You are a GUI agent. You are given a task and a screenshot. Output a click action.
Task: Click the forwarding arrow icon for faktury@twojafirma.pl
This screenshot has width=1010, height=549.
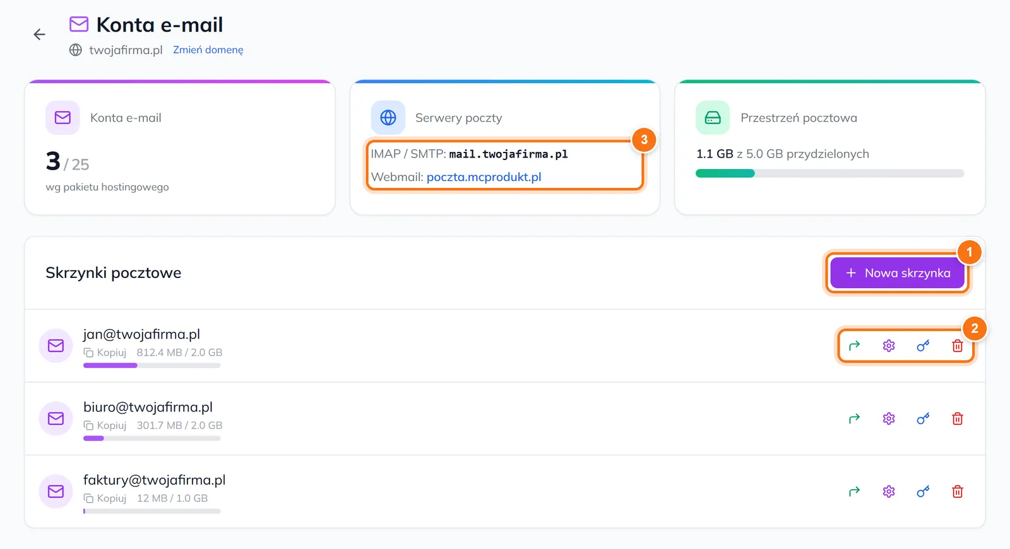[854, 492]
